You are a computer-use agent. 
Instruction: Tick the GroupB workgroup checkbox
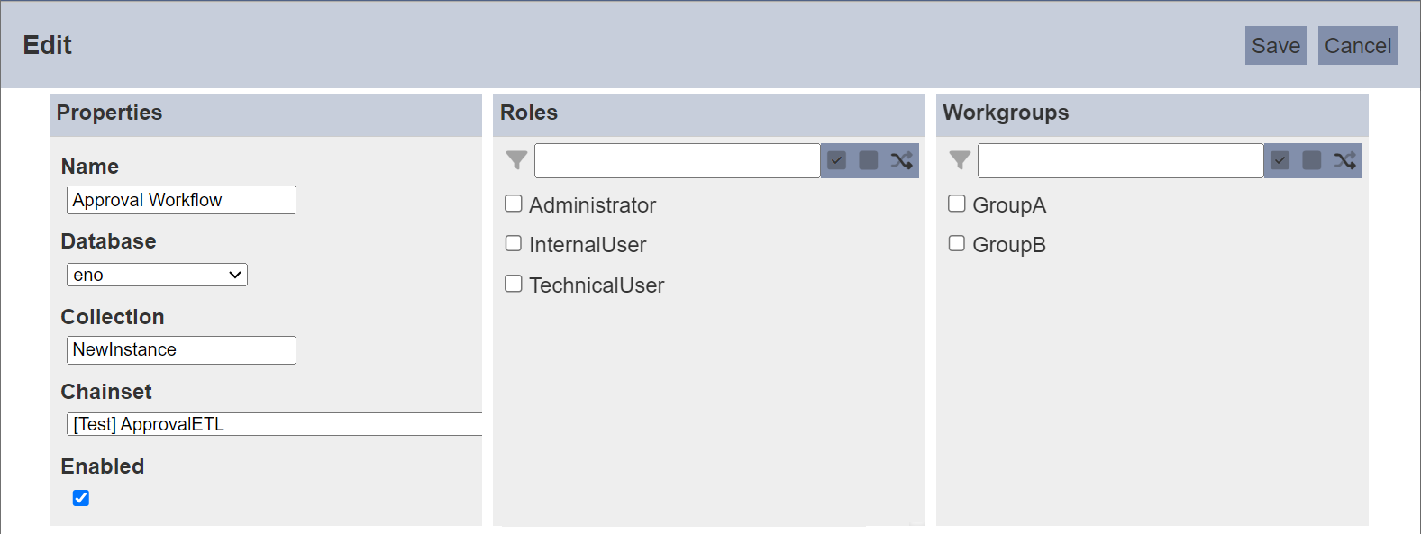[957, 243]
